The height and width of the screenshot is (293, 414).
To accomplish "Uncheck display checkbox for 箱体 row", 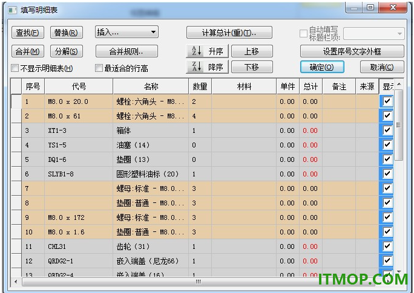I will pos(387,130).
